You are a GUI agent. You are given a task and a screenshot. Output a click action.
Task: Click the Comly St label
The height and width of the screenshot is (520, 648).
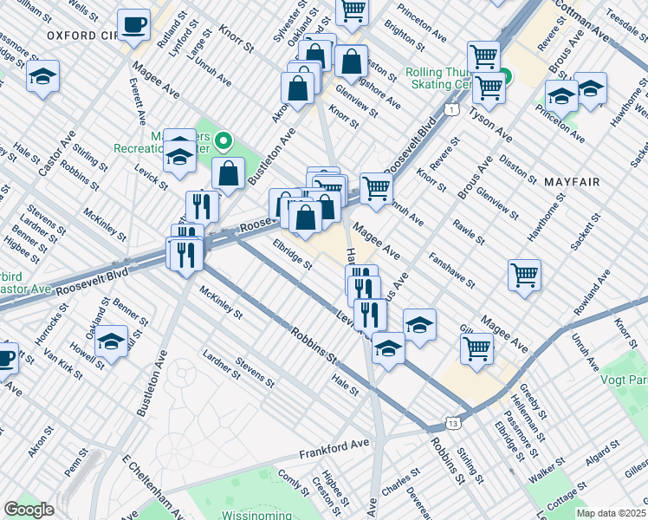coord(294,483)
